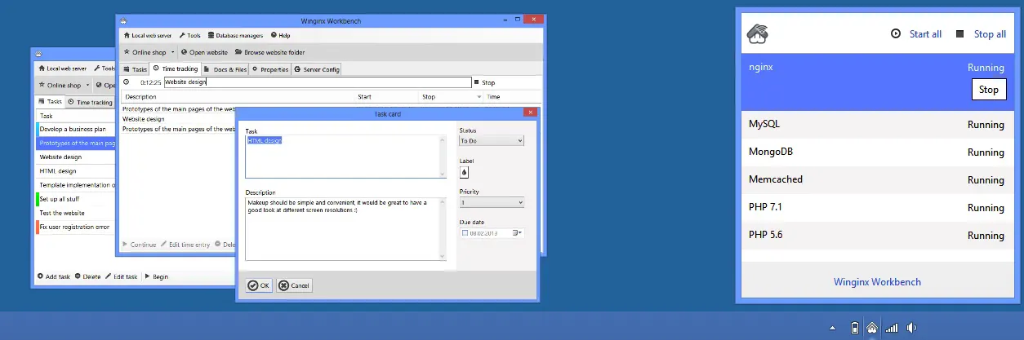Click Continue below the time entries
Viewport: 1024px width, 340px height.
pos(139,245)
